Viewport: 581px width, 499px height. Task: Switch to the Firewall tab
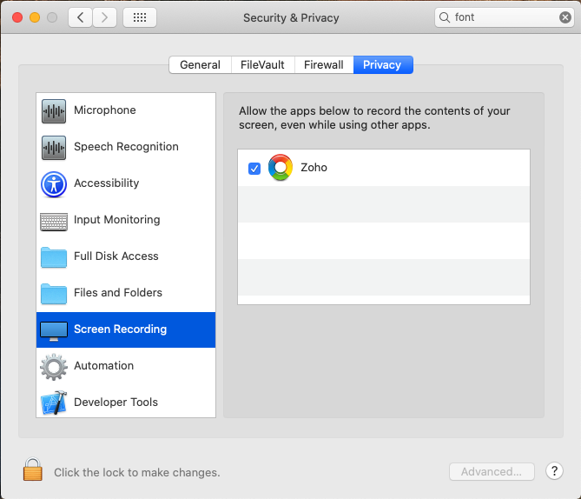tap(324, 64)
